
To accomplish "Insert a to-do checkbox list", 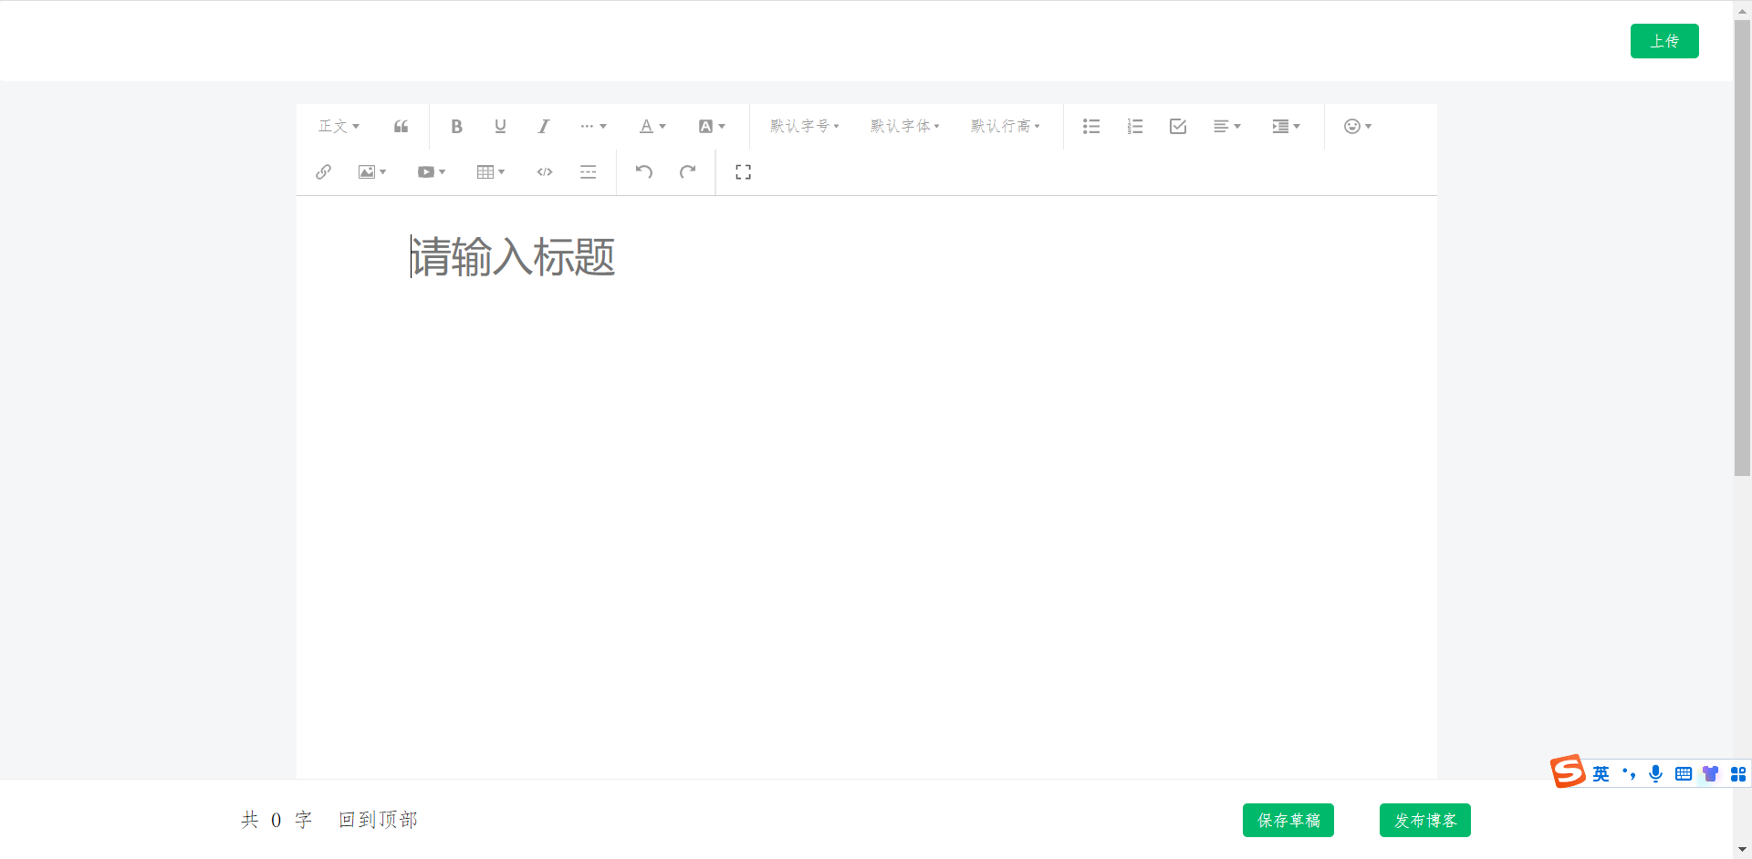I will pos(1178,126).
